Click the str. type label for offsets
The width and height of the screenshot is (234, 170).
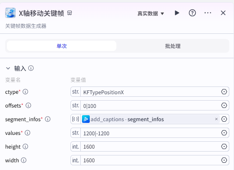[76, 105]
